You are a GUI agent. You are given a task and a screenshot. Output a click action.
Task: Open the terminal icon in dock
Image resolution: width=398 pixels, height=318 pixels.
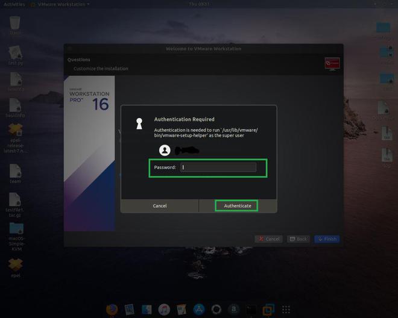coord(251,310)
